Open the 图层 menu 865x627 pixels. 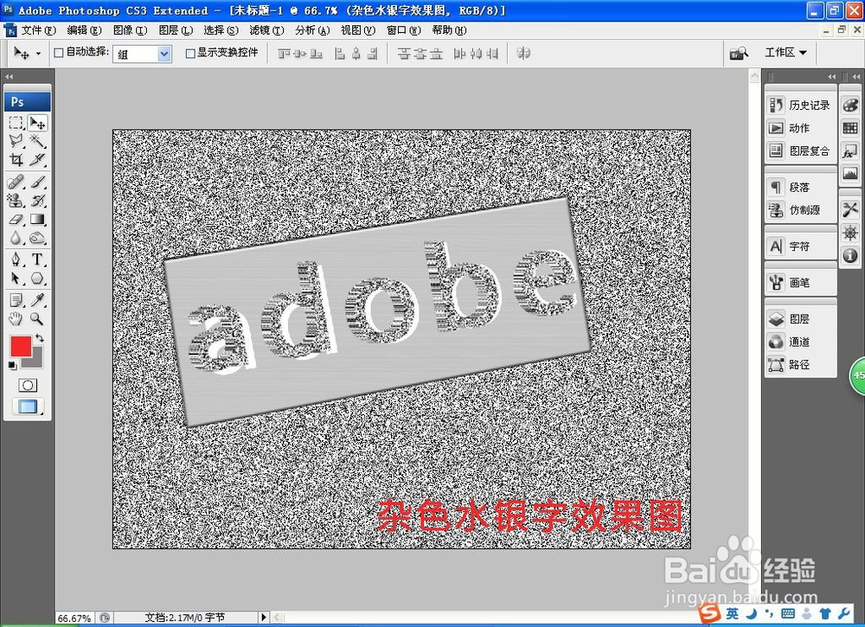tap(176, 30)
